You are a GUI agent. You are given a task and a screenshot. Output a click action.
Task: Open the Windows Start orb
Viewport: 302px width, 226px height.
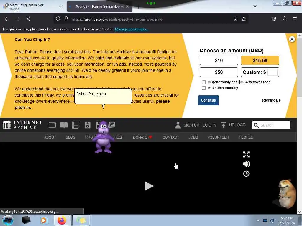[8, 220]
